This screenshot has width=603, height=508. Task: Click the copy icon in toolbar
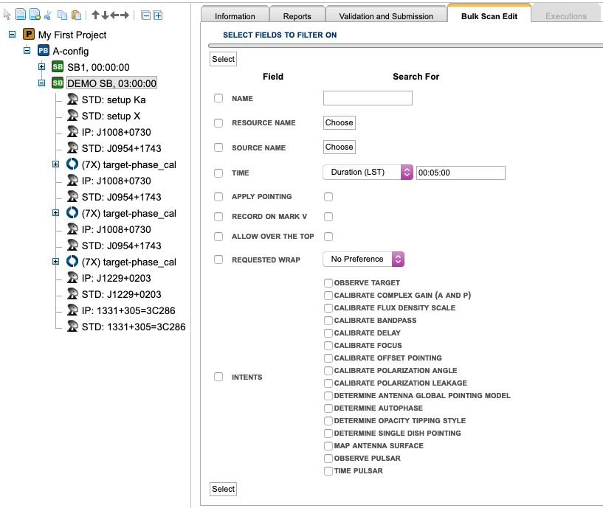coord(63,15)
